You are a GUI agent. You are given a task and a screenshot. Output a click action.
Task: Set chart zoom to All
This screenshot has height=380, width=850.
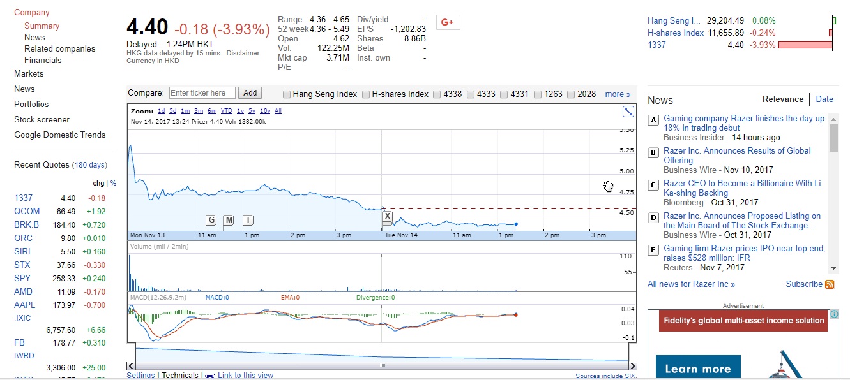(278, 111)
